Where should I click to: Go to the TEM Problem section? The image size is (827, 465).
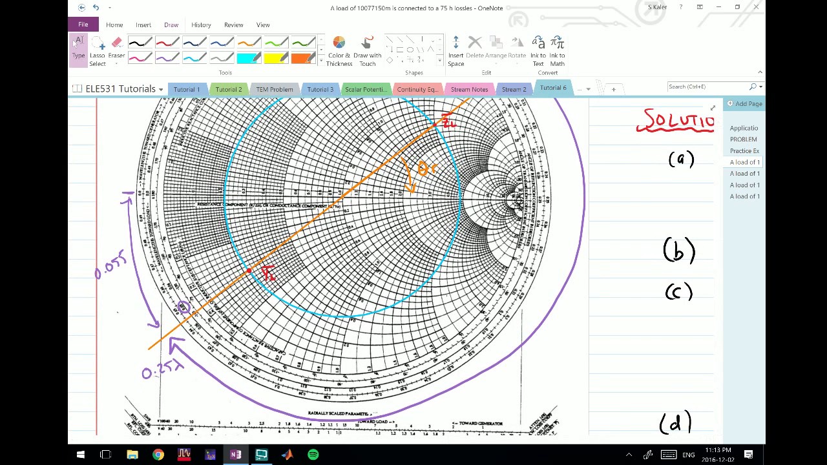pos(275,89)
